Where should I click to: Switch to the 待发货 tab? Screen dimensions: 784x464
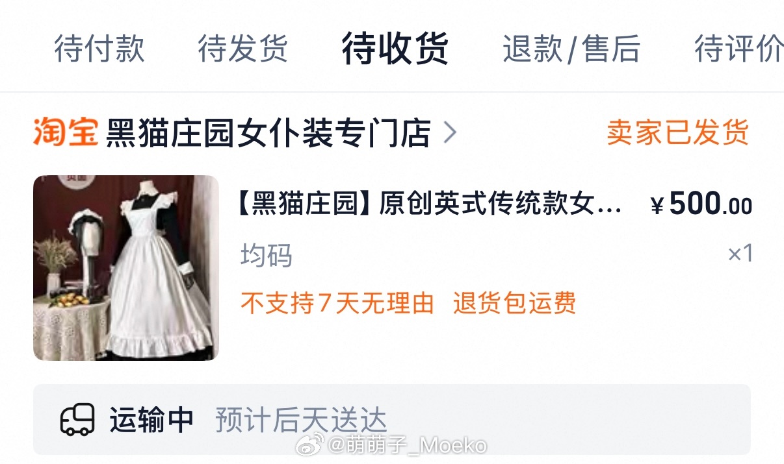(243, 49)
